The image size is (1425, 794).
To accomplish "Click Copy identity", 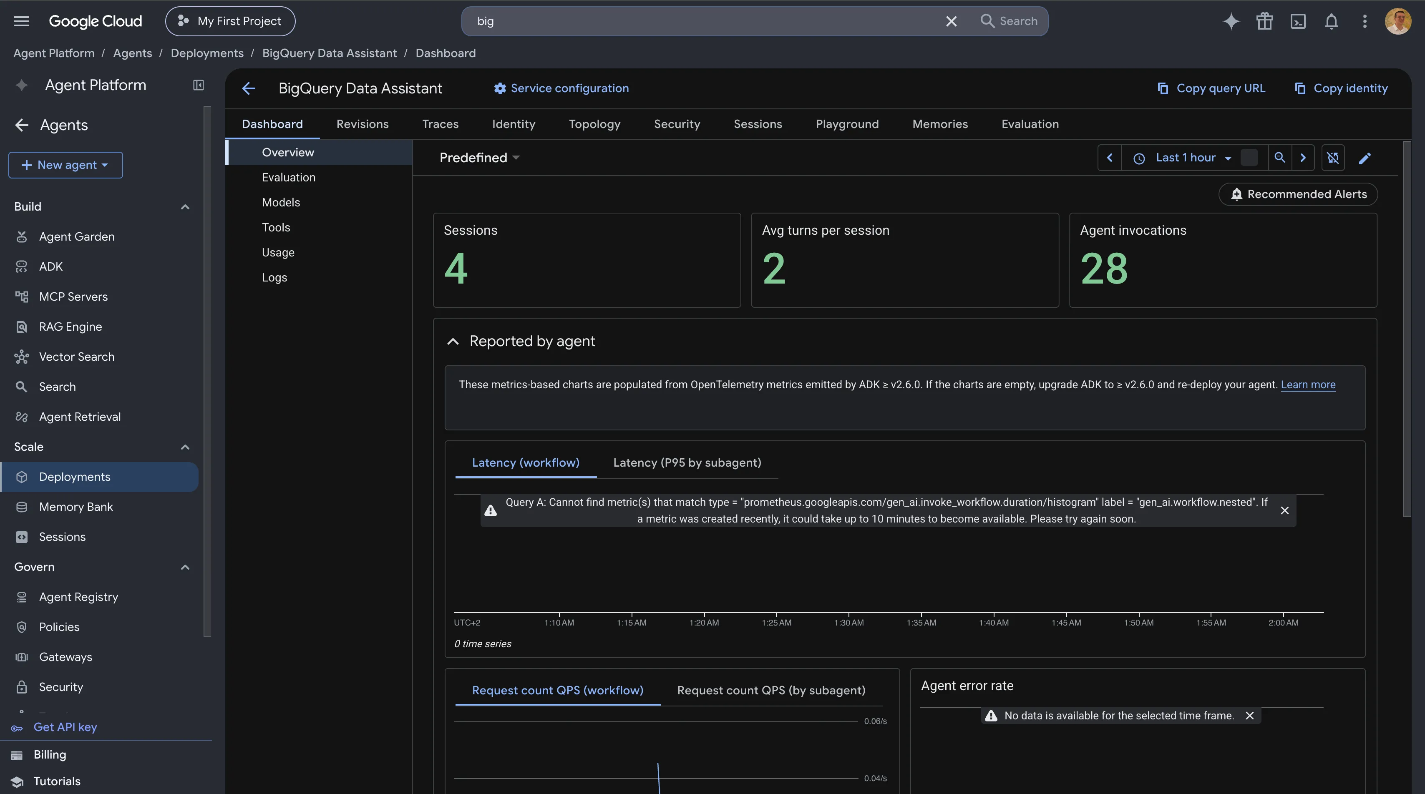I will (x=1341, y=88).
